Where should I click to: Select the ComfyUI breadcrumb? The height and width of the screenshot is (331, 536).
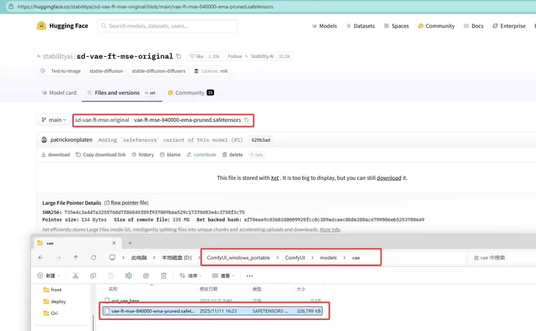[x=295, y=258]
